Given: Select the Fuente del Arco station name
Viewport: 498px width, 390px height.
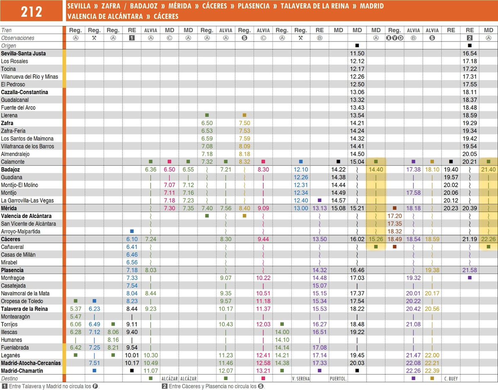Looking at the screenshot, I should pos(18,108).
